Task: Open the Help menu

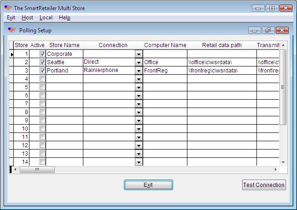Action: [x=64, y=18]
